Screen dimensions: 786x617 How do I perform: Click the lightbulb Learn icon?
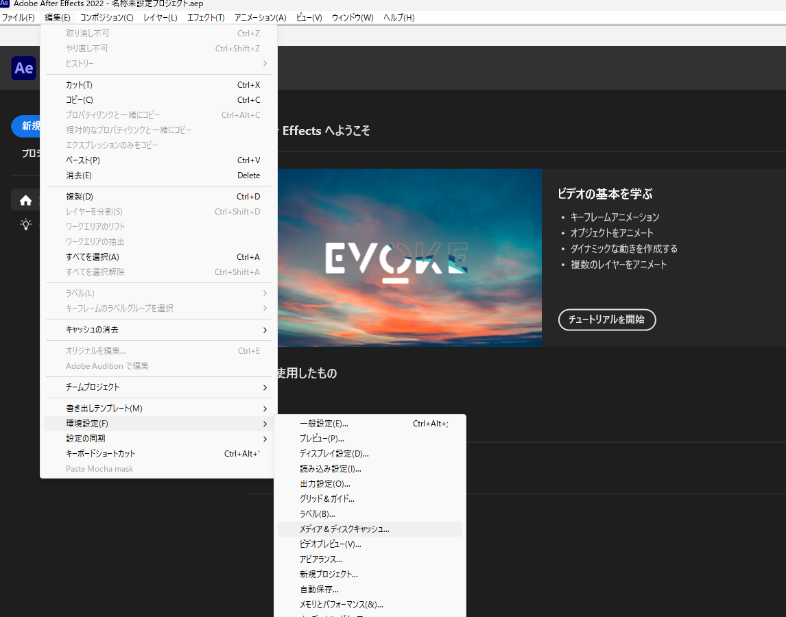coord(26,224)
